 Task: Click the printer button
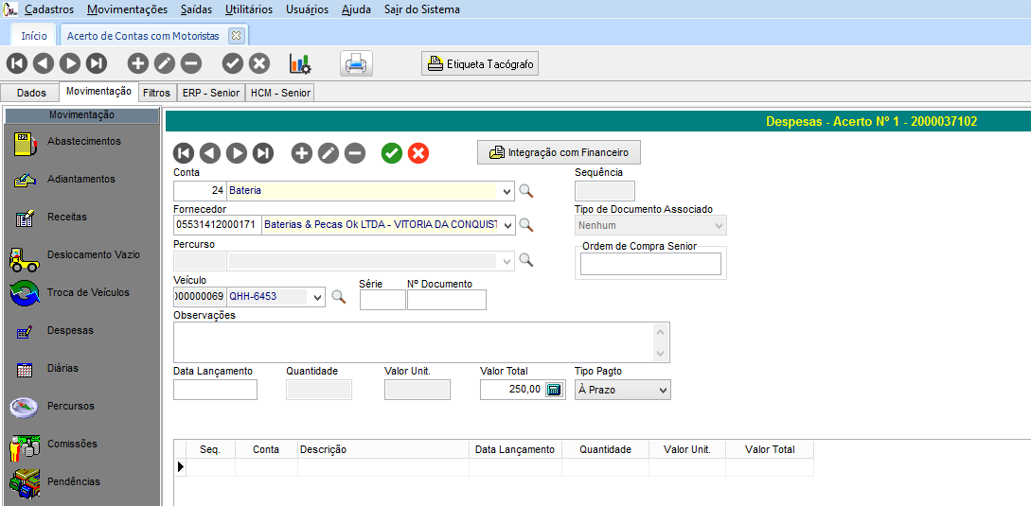point(356,63)
